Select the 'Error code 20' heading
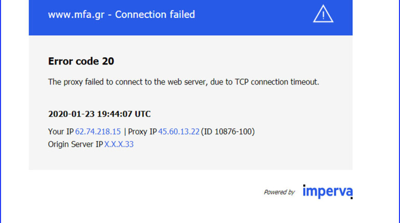This screenshot has width=400, height=223. point(81,61)
